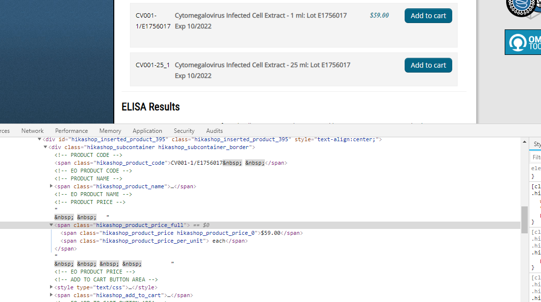
Task: Add CV001-1/E1756017 1 ml extract to cart
Action: coord(428,16)
